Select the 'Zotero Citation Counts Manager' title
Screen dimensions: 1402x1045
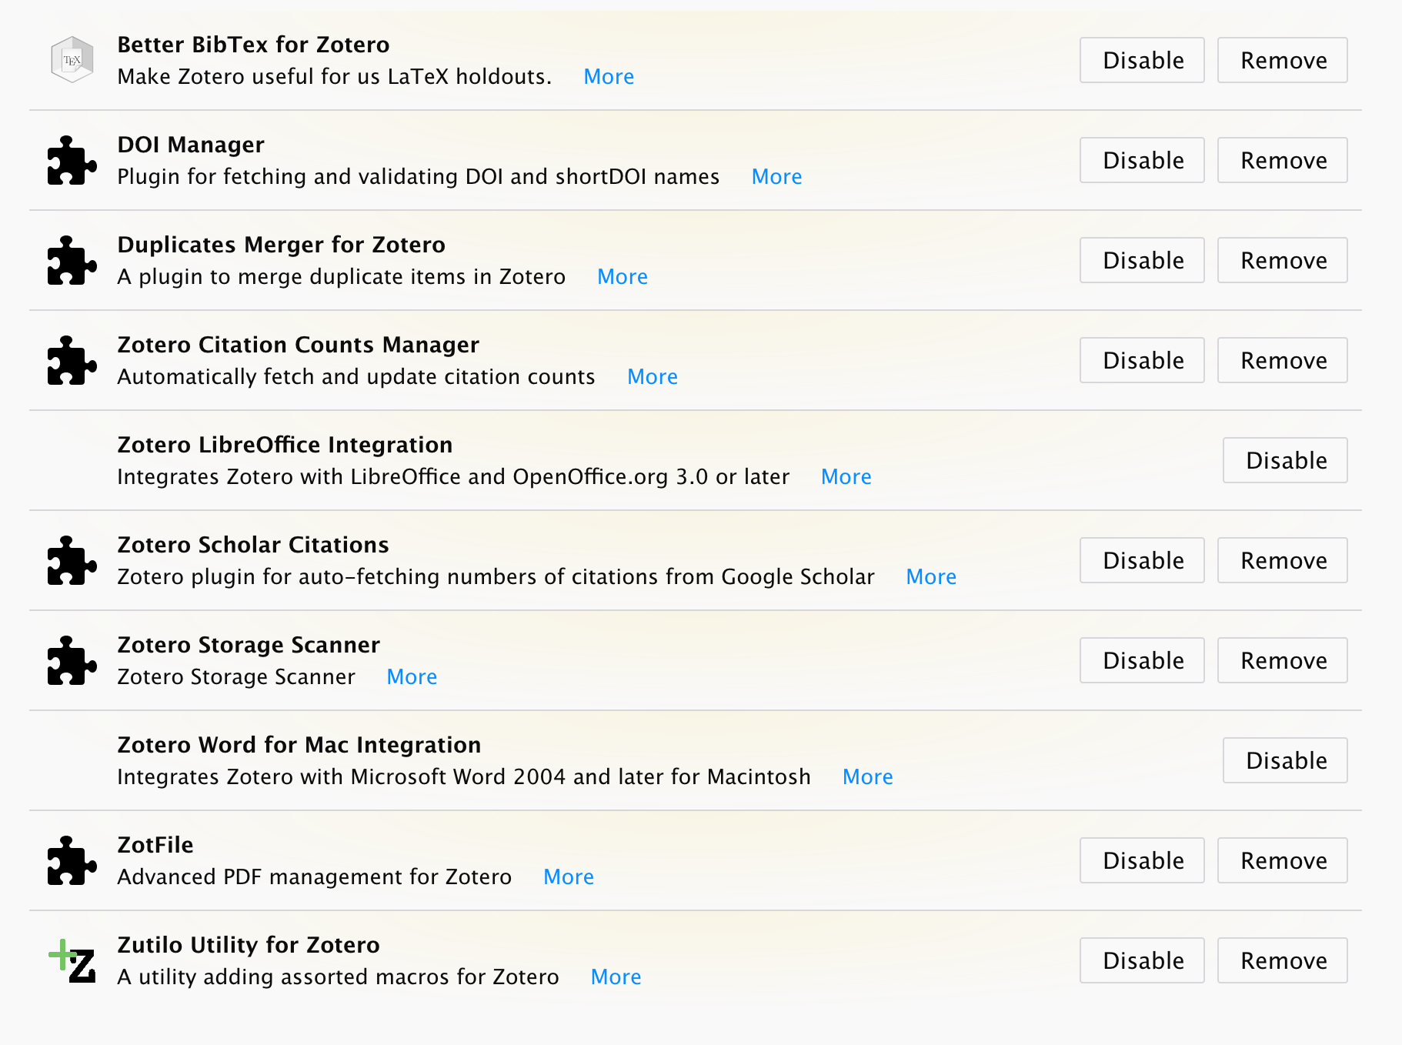pyautogui.click(x=298, y=345)
